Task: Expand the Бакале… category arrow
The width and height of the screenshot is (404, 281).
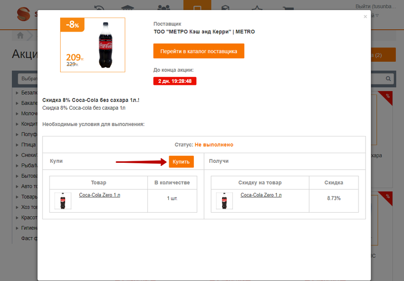Action: 17,103
